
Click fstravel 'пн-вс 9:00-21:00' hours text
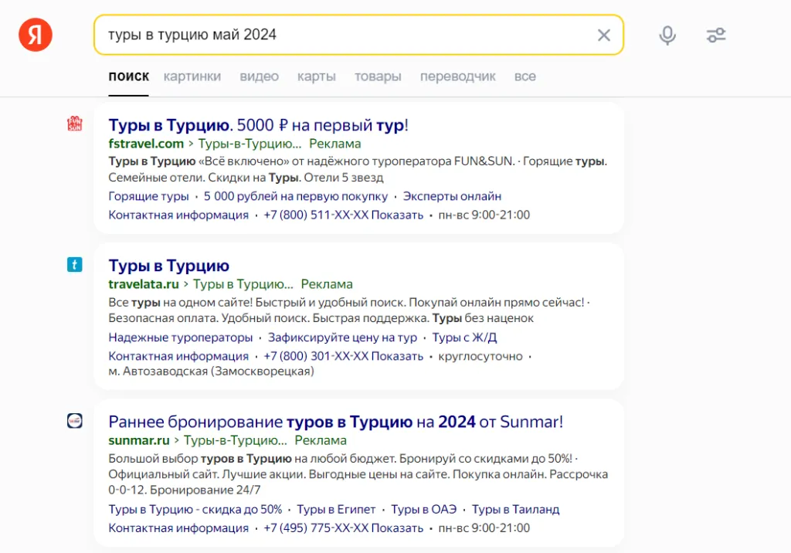(x=484, y=215)
